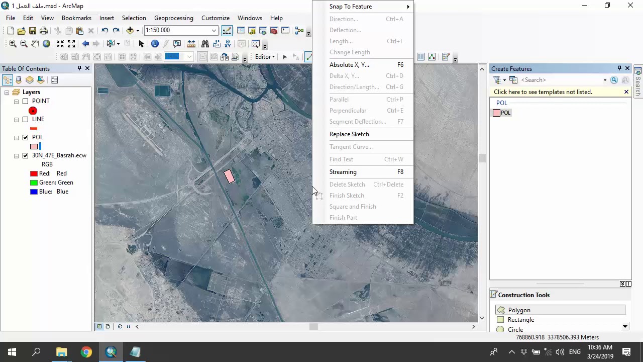Select Circle construction tool
643x362 pixels.
(560, 330)
